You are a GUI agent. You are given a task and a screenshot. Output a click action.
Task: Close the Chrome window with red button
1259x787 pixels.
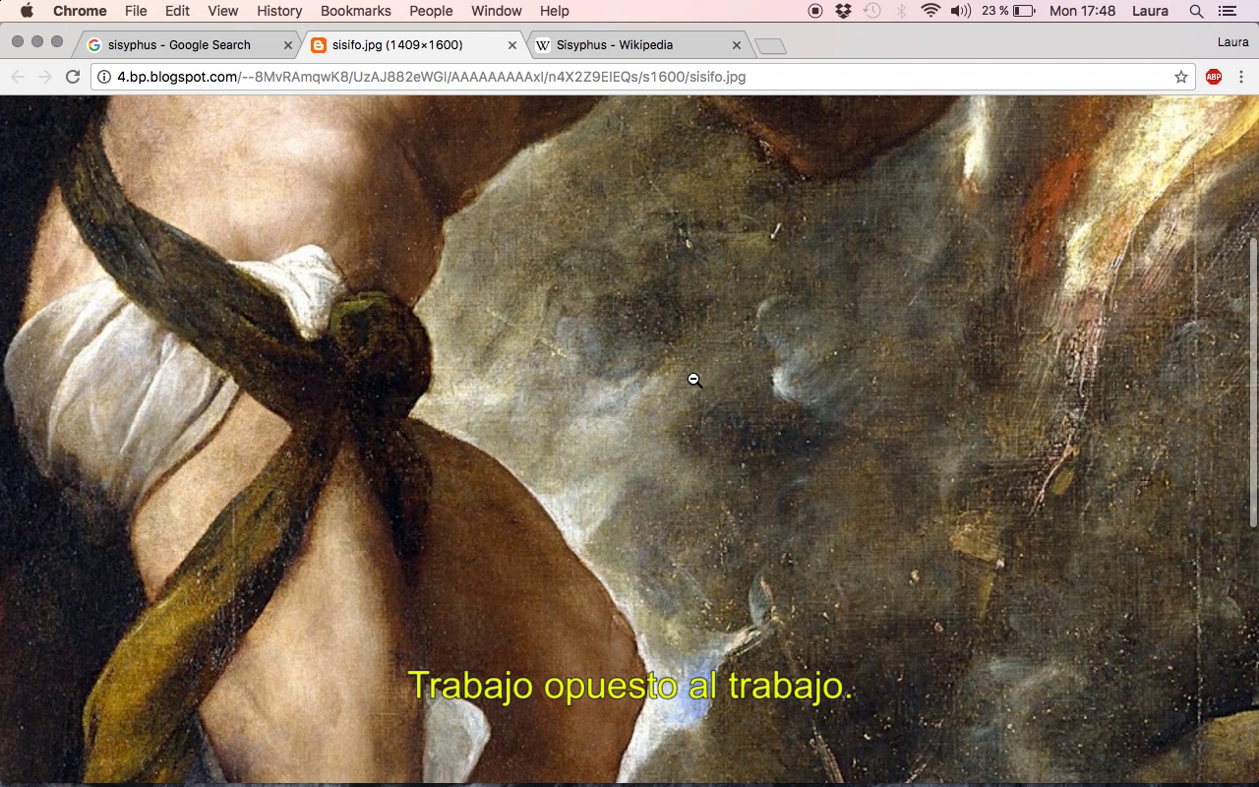pos(18,41)
